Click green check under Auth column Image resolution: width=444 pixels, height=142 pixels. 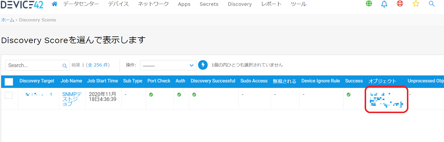(179, 95)
